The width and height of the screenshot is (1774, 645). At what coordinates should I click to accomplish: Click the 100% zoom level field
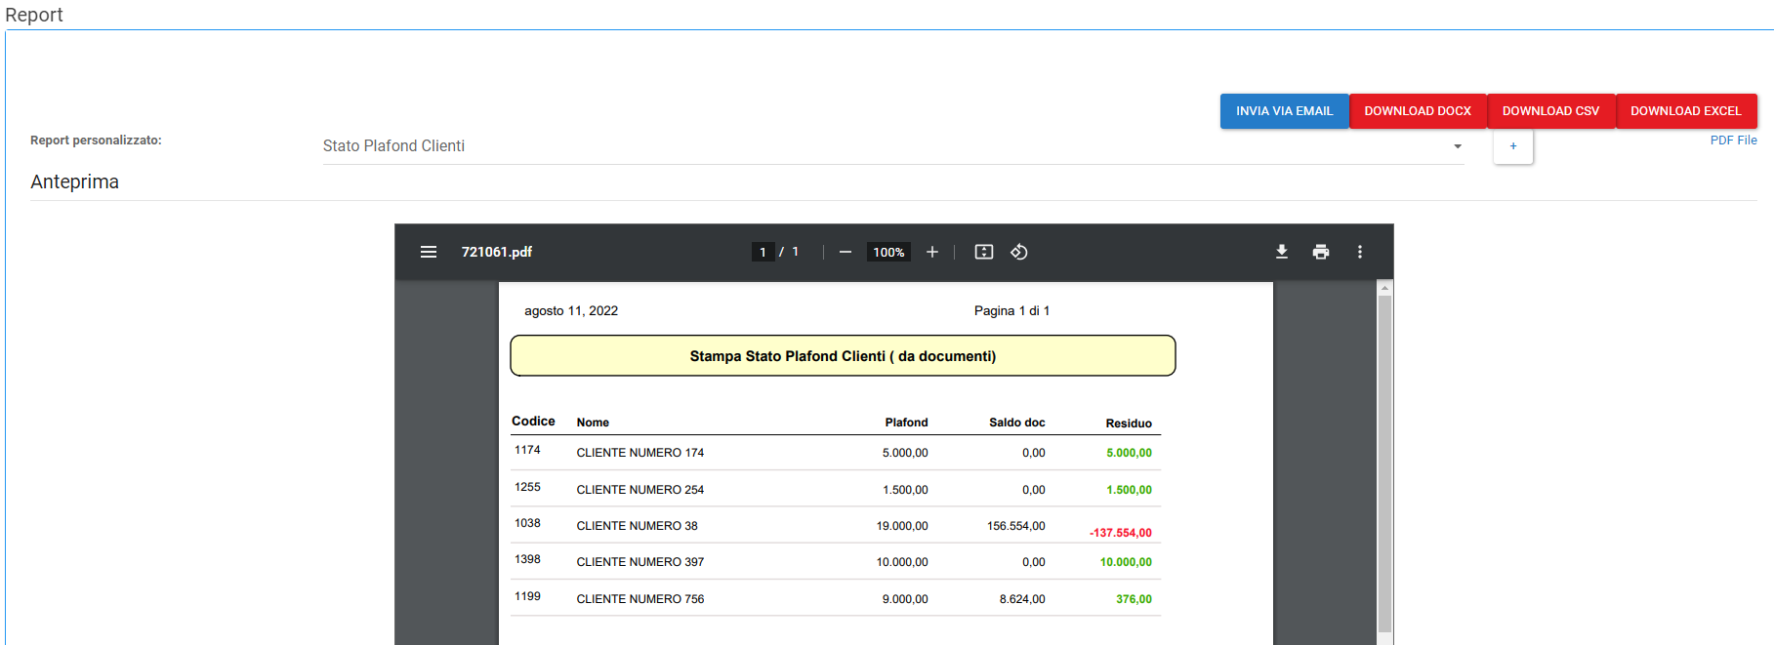(x=888, y=252)
